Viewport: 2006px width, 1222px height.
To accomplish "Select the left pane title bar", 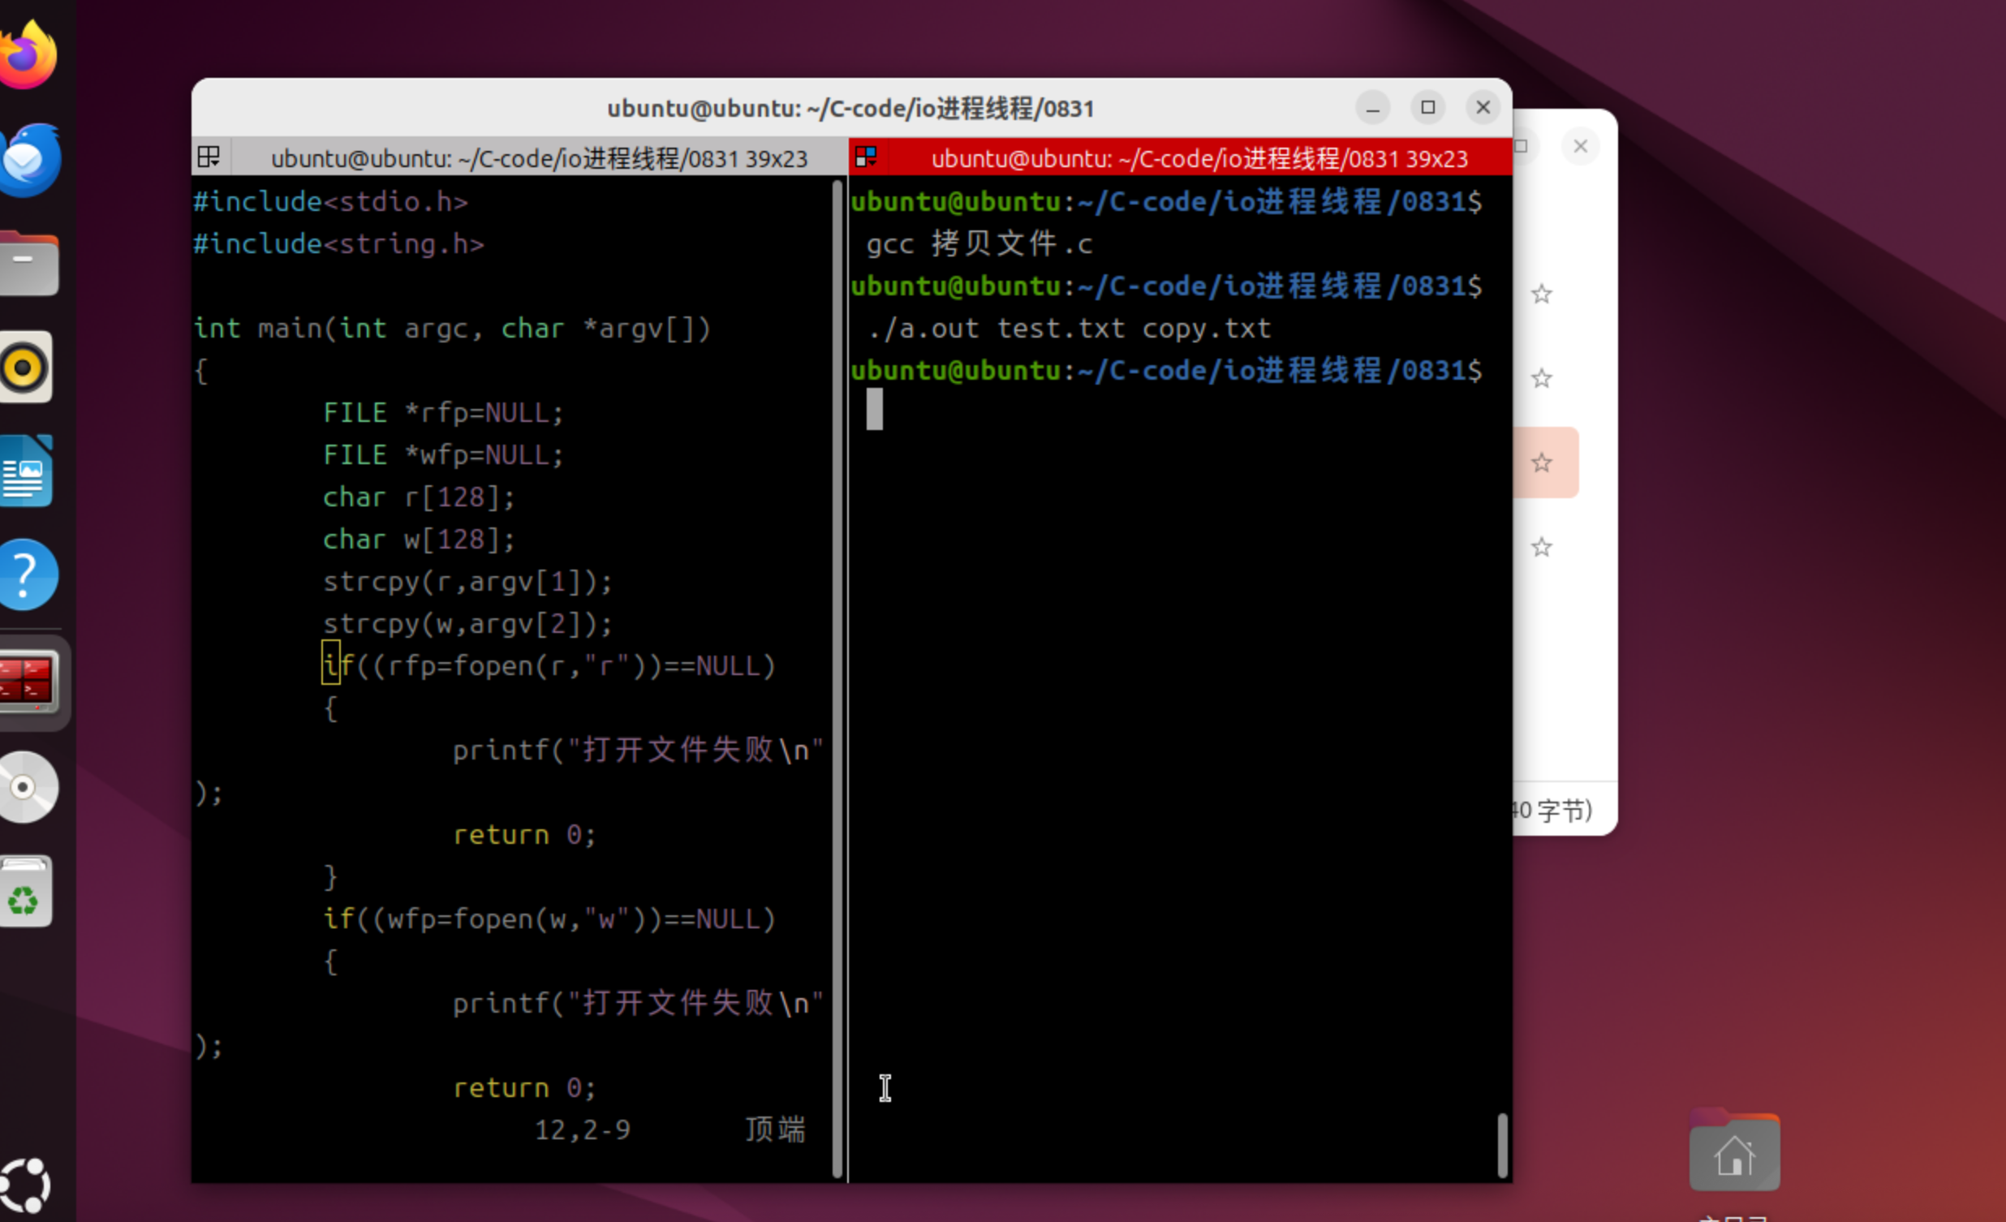I will 539,158.
